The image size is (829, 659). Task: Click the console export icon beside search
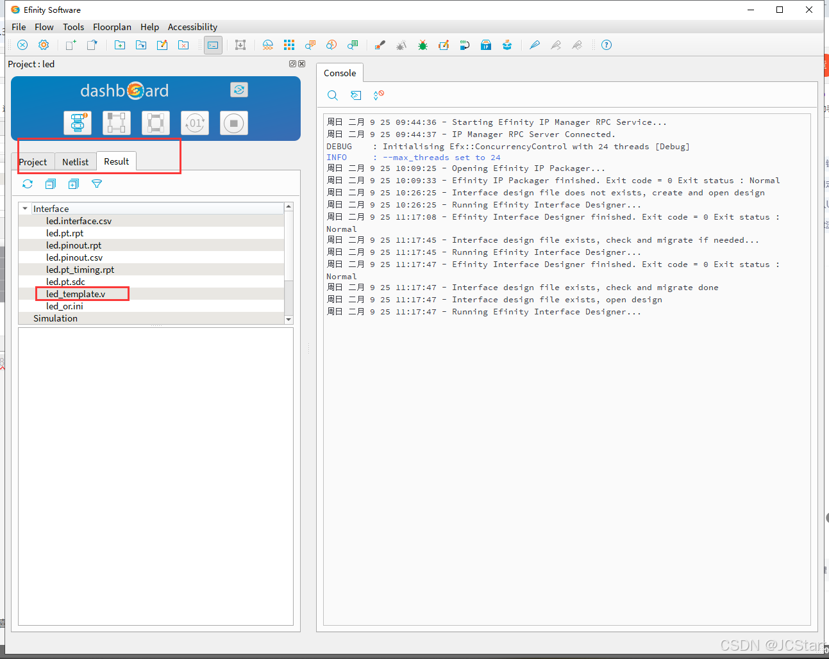(x=356, y=95)
